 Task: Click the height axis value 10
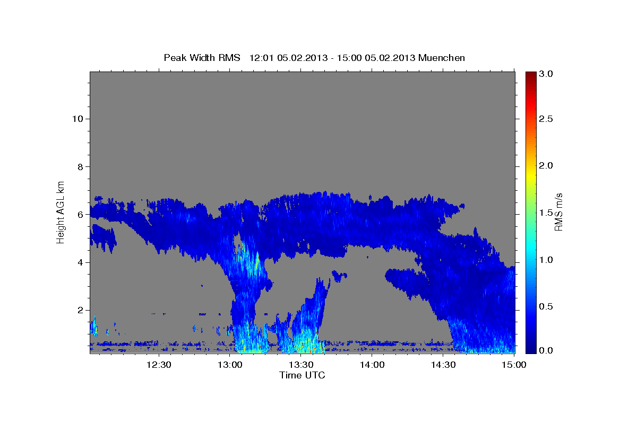click(77, 119)
